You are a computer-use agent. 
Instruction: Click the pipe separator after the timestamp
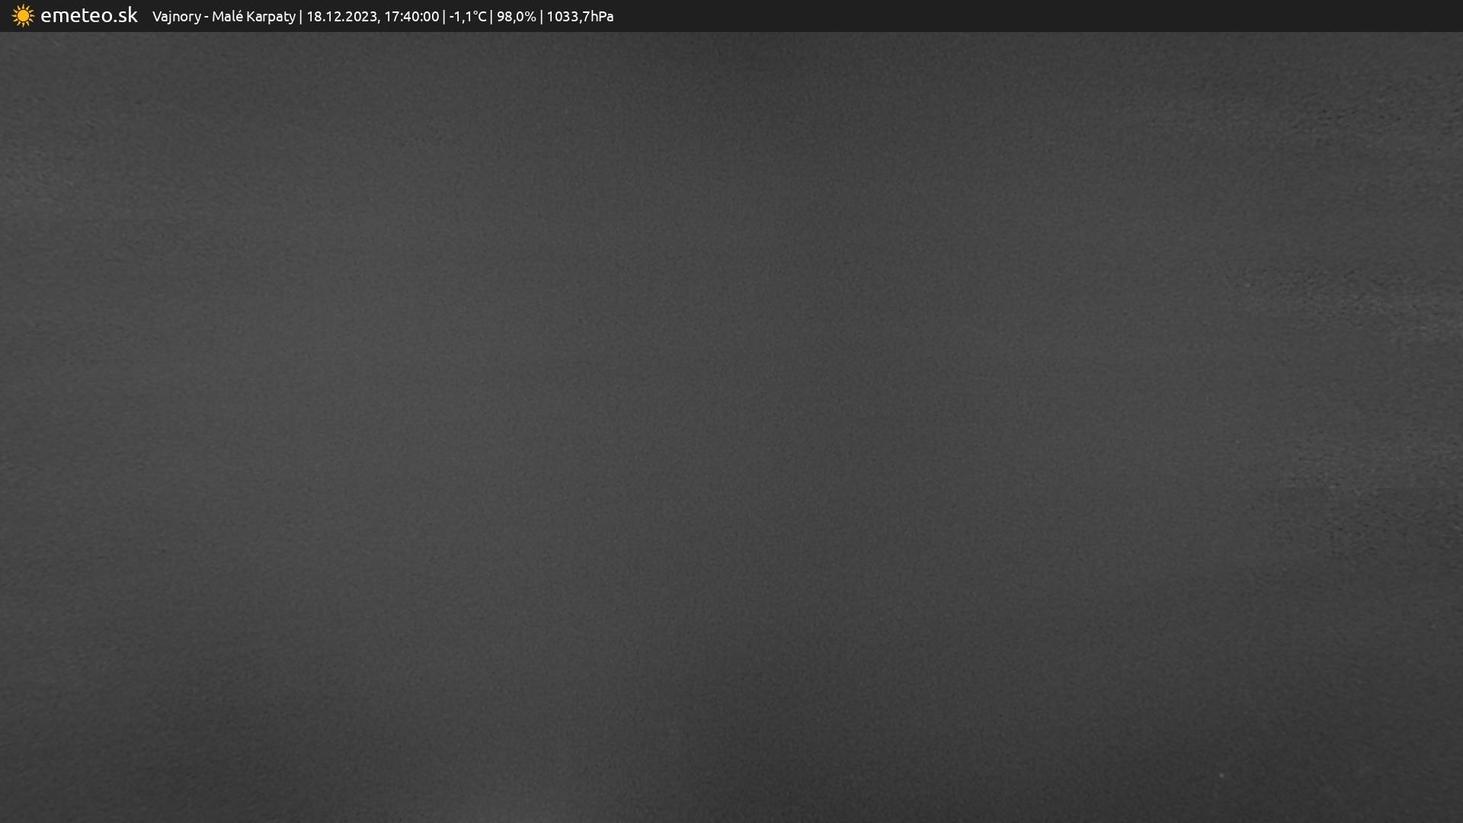coord(444,16)
